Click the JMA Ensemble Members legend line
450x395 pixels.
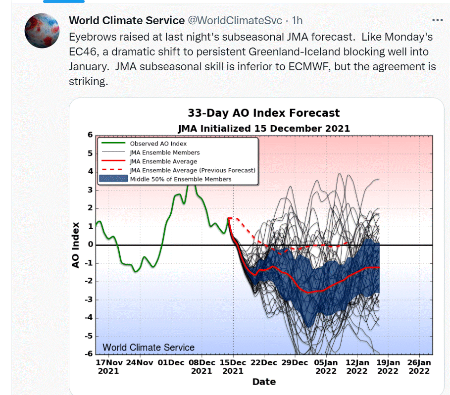pyautogui.click(x=113, y=152)
